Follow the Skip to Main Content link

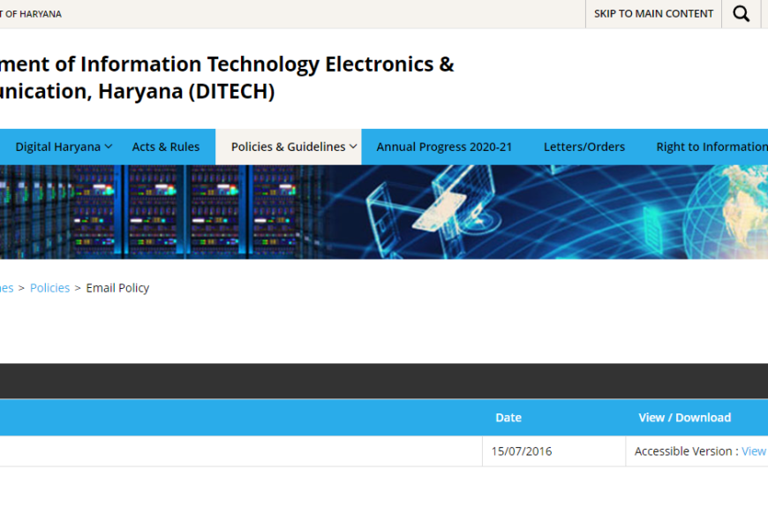653,14
